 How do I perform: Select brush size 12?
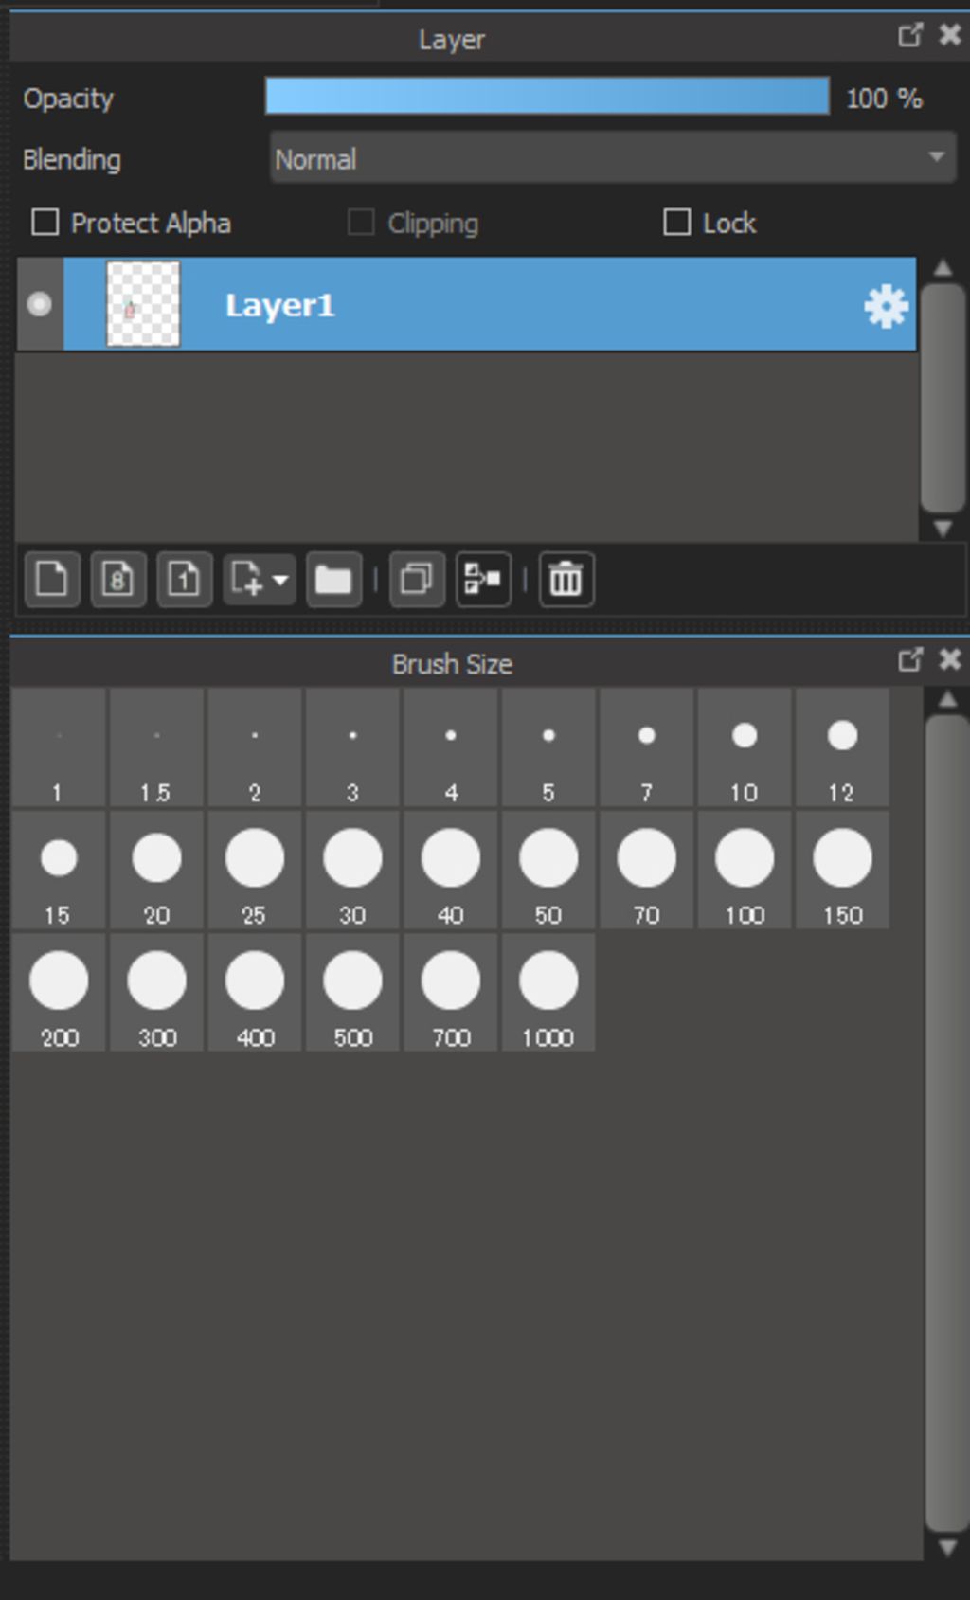pos(842,747)
